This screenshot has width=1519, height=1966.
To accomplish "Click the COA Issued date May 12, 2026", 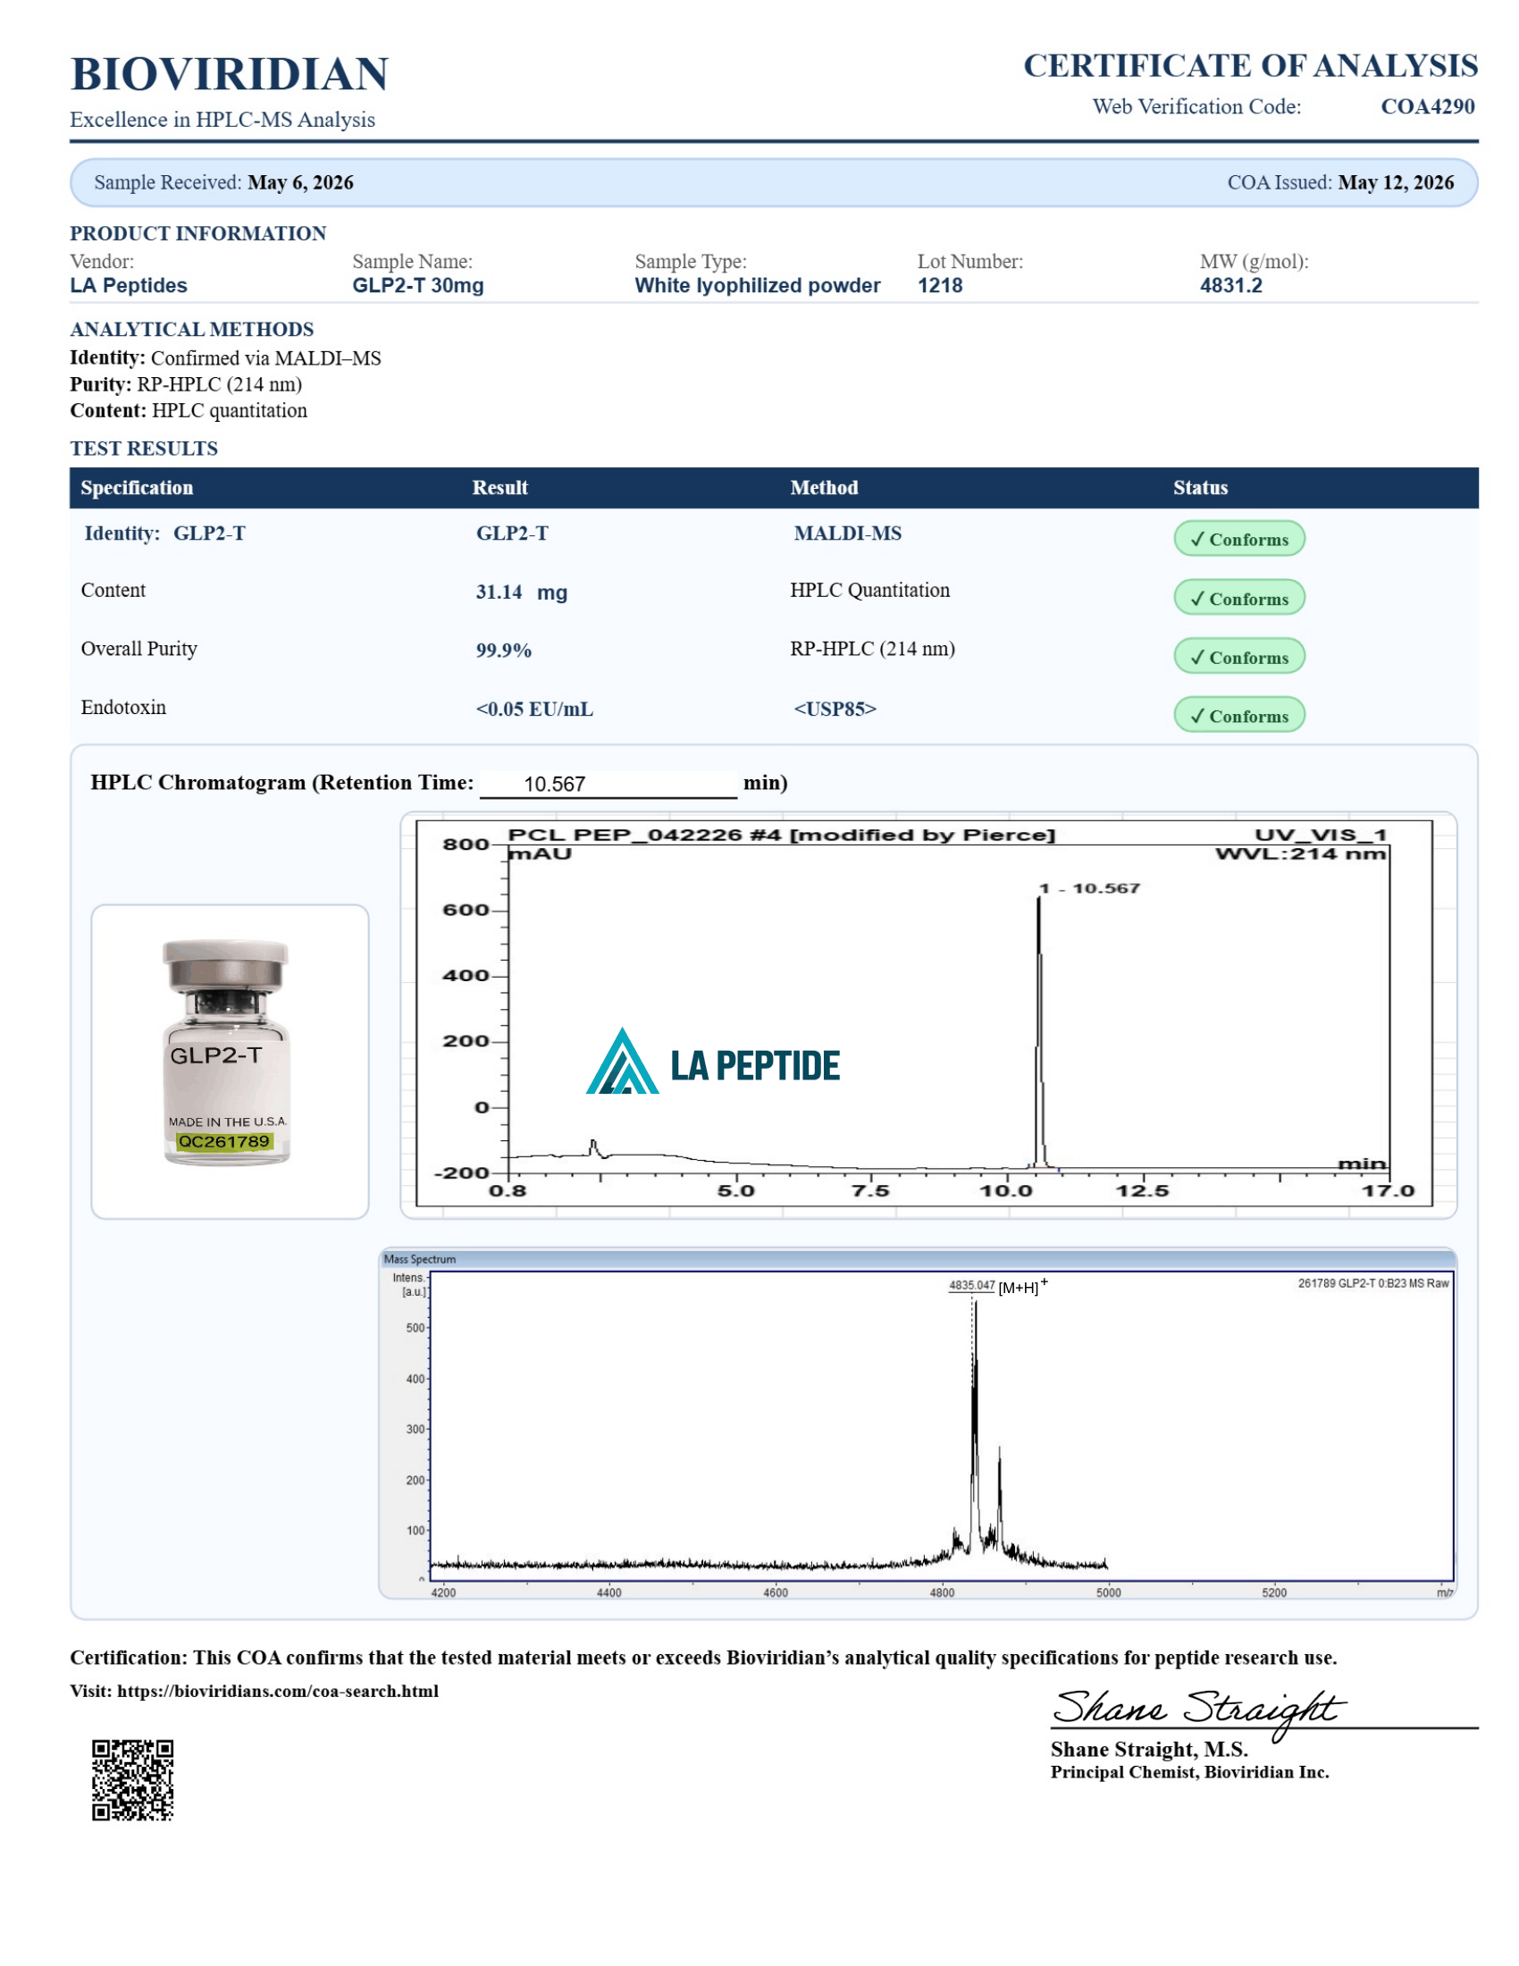I will [x=1395, y=182].
